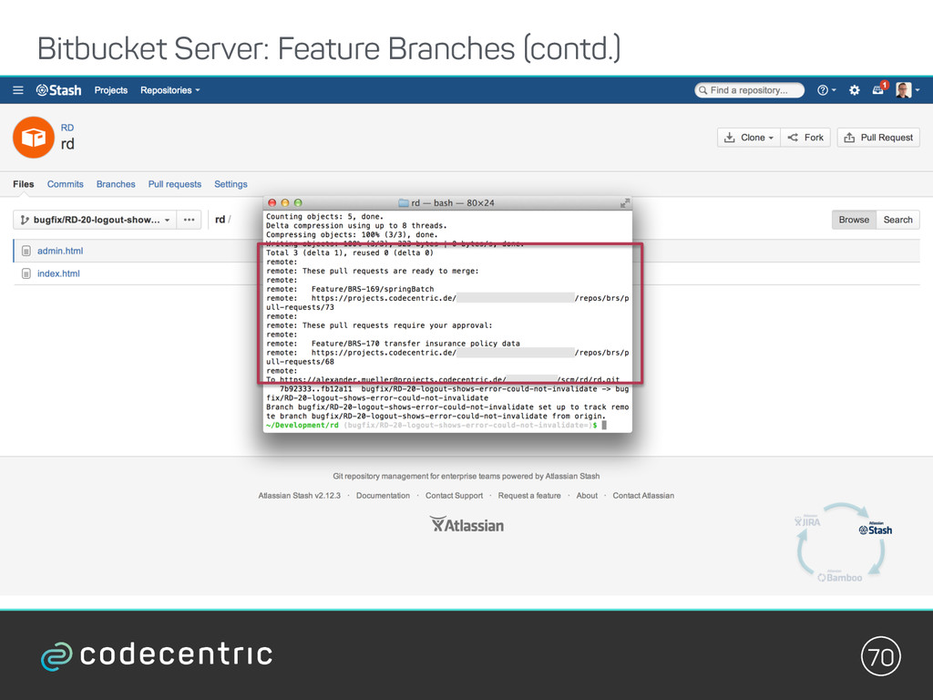
Task: Open the RD project link
Action: pyautogui.click(x=67, y=128)
